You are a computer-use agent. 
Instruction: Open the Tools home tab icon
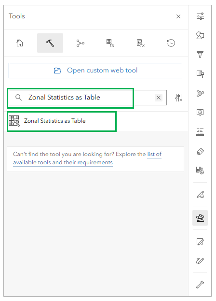20,43
